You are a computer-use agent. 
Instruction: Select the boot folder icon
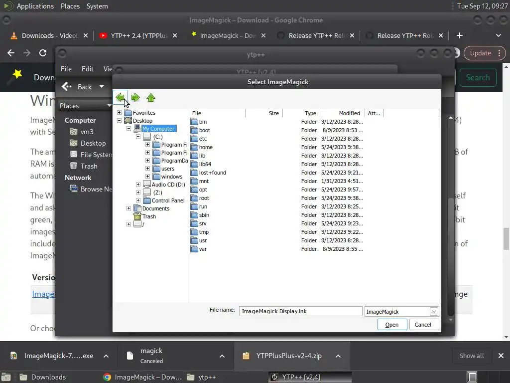click(195, 130)
